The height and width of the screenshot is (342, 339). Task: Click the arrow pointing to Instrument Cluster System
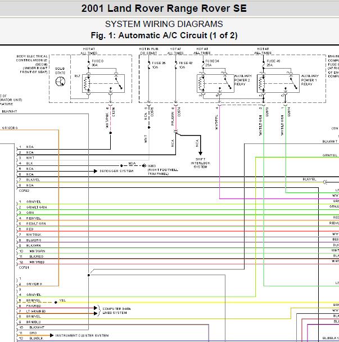(52, 335)
